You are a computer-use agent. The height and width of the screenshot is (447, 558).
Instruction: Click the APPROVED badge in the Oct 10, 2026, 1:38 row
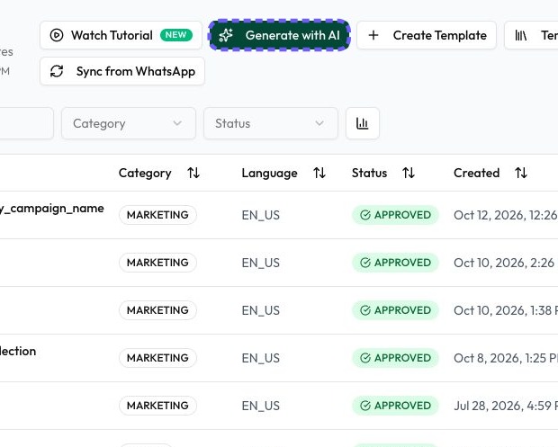(x=395, y=310)
